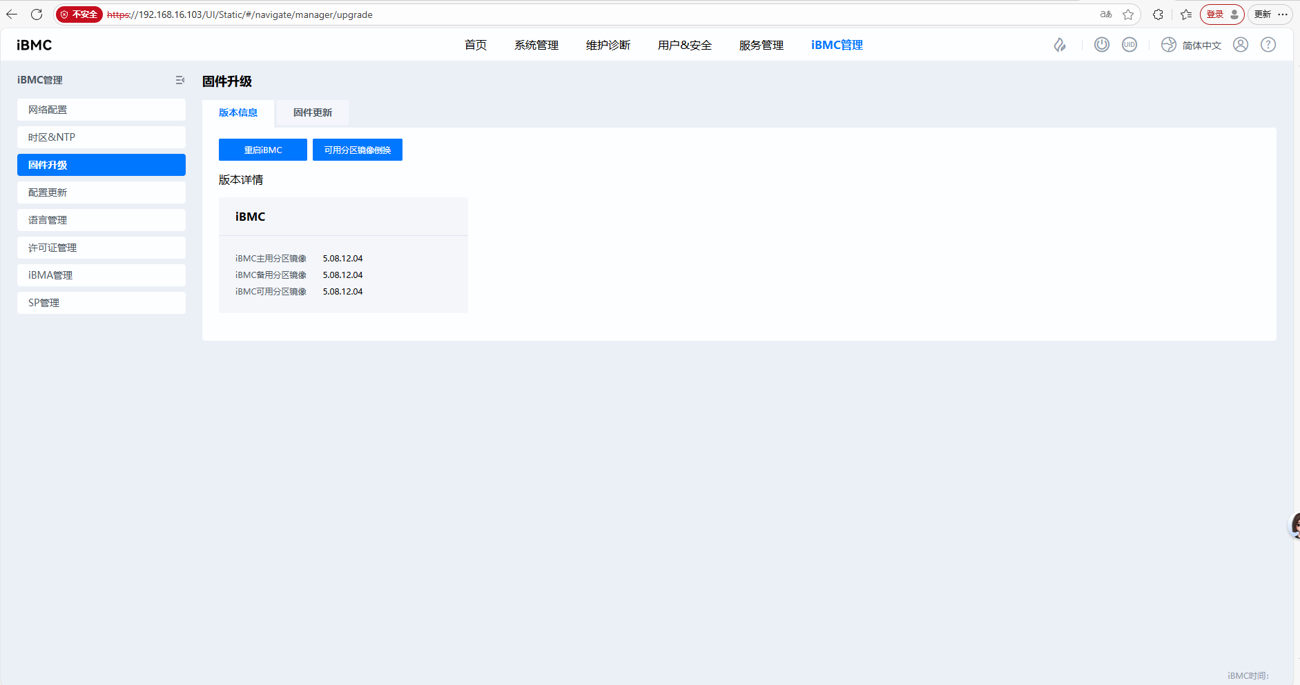Toggle the UID indicator light icon
Screen dimensions: 1300x685
tap(1129, 45)
